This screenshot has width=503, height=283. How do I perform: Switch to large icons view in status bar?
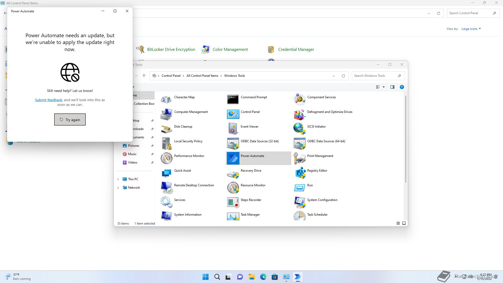[404, 223]
